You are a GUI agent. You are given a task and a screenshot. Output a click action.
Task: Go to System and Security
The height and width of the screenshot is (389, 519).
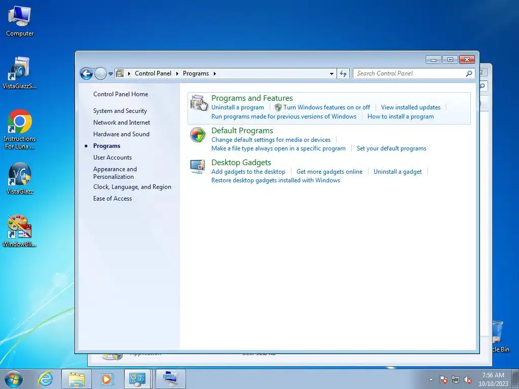point(120,111)
